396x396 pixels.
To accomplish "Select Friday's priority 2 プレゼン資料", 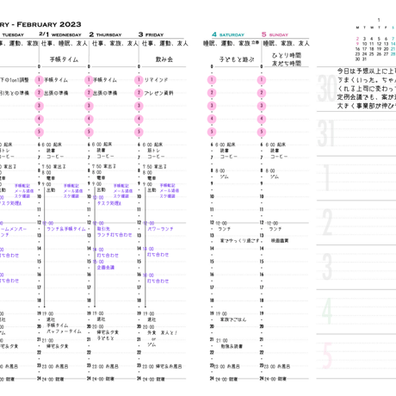I will pyautogui.click(x=158, y=93).
